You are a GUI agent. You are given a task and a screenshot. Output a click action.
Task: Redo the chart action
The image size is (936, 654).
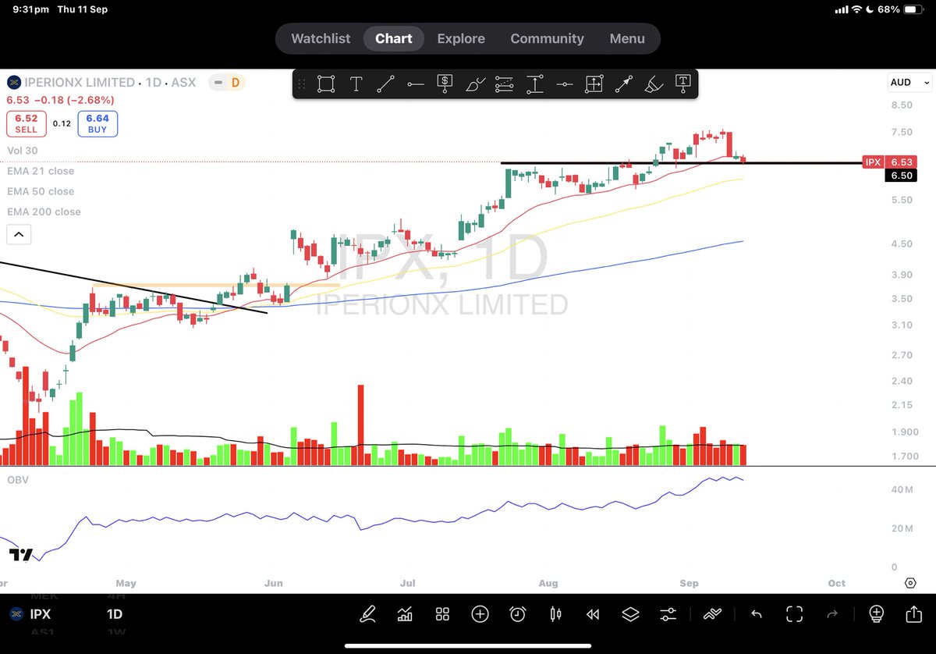(x=832, y=614)
